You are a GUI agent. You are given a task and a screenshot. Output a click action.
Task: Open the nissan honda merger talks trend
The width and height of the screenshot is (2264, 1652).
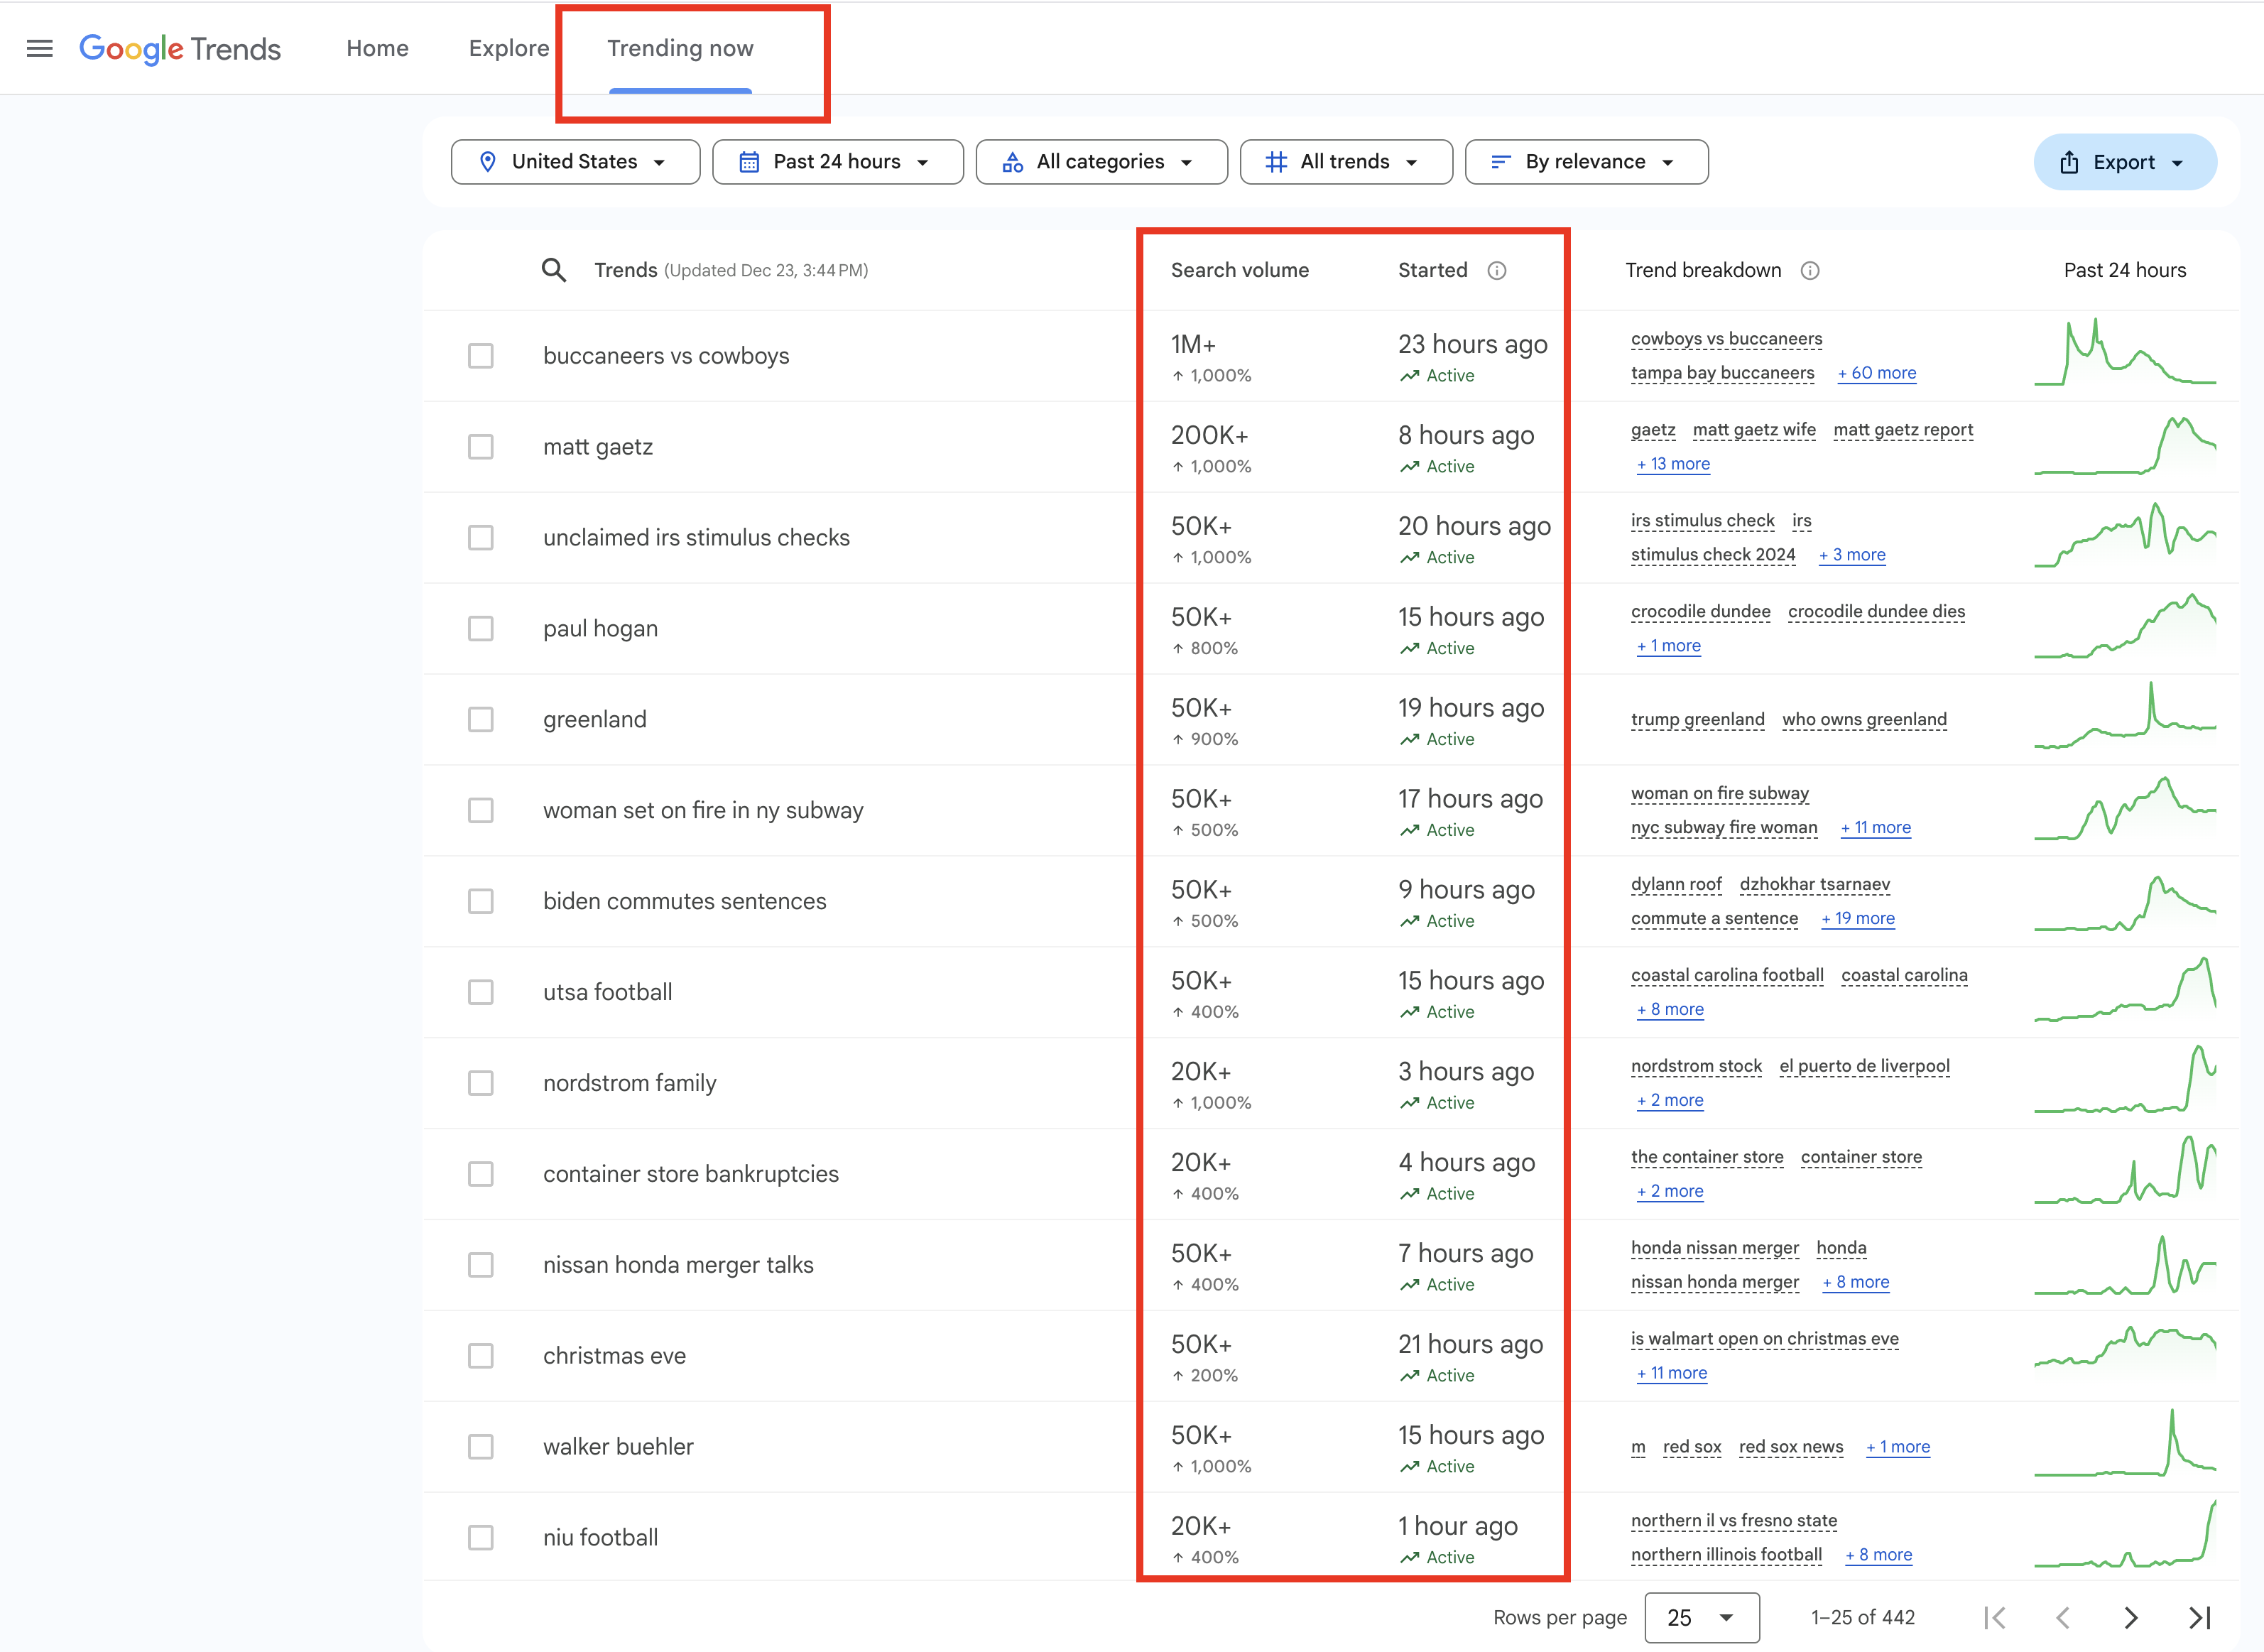[x=679, y=1265]
